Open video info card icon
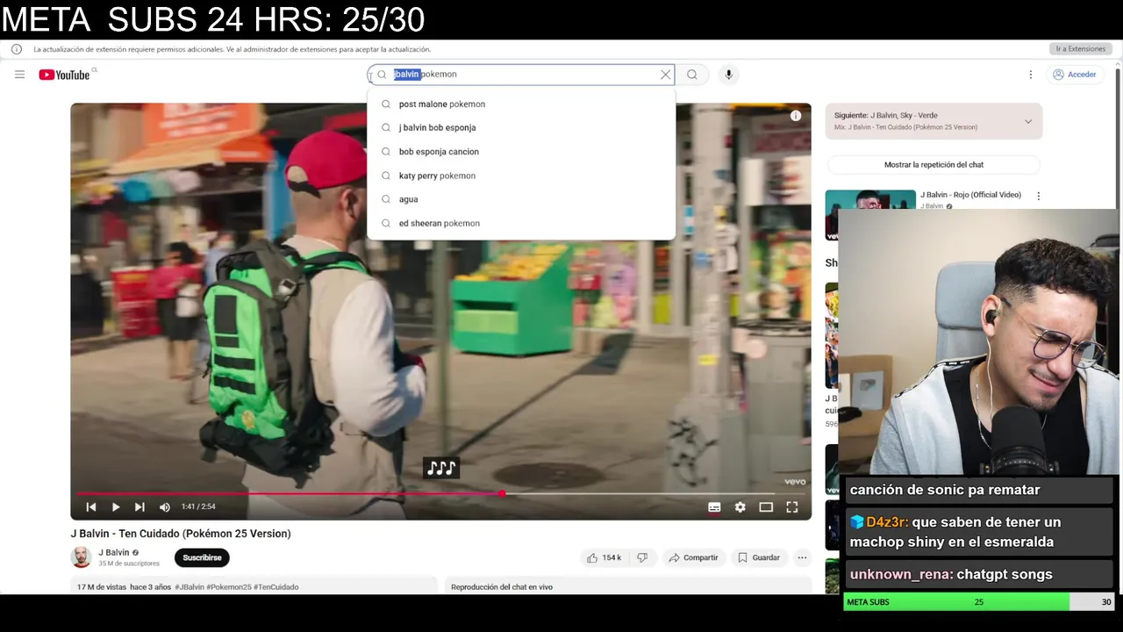1123x632 pixels. tap(795, 116)
